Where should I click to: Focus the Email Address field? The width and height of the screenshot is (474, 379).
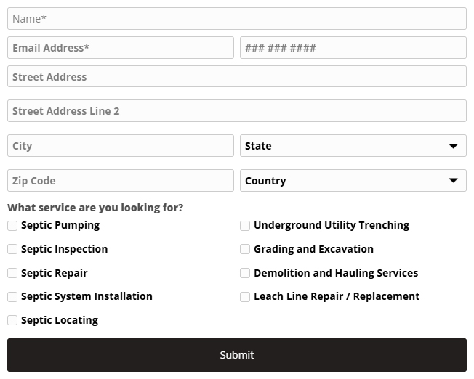(121, 48)
